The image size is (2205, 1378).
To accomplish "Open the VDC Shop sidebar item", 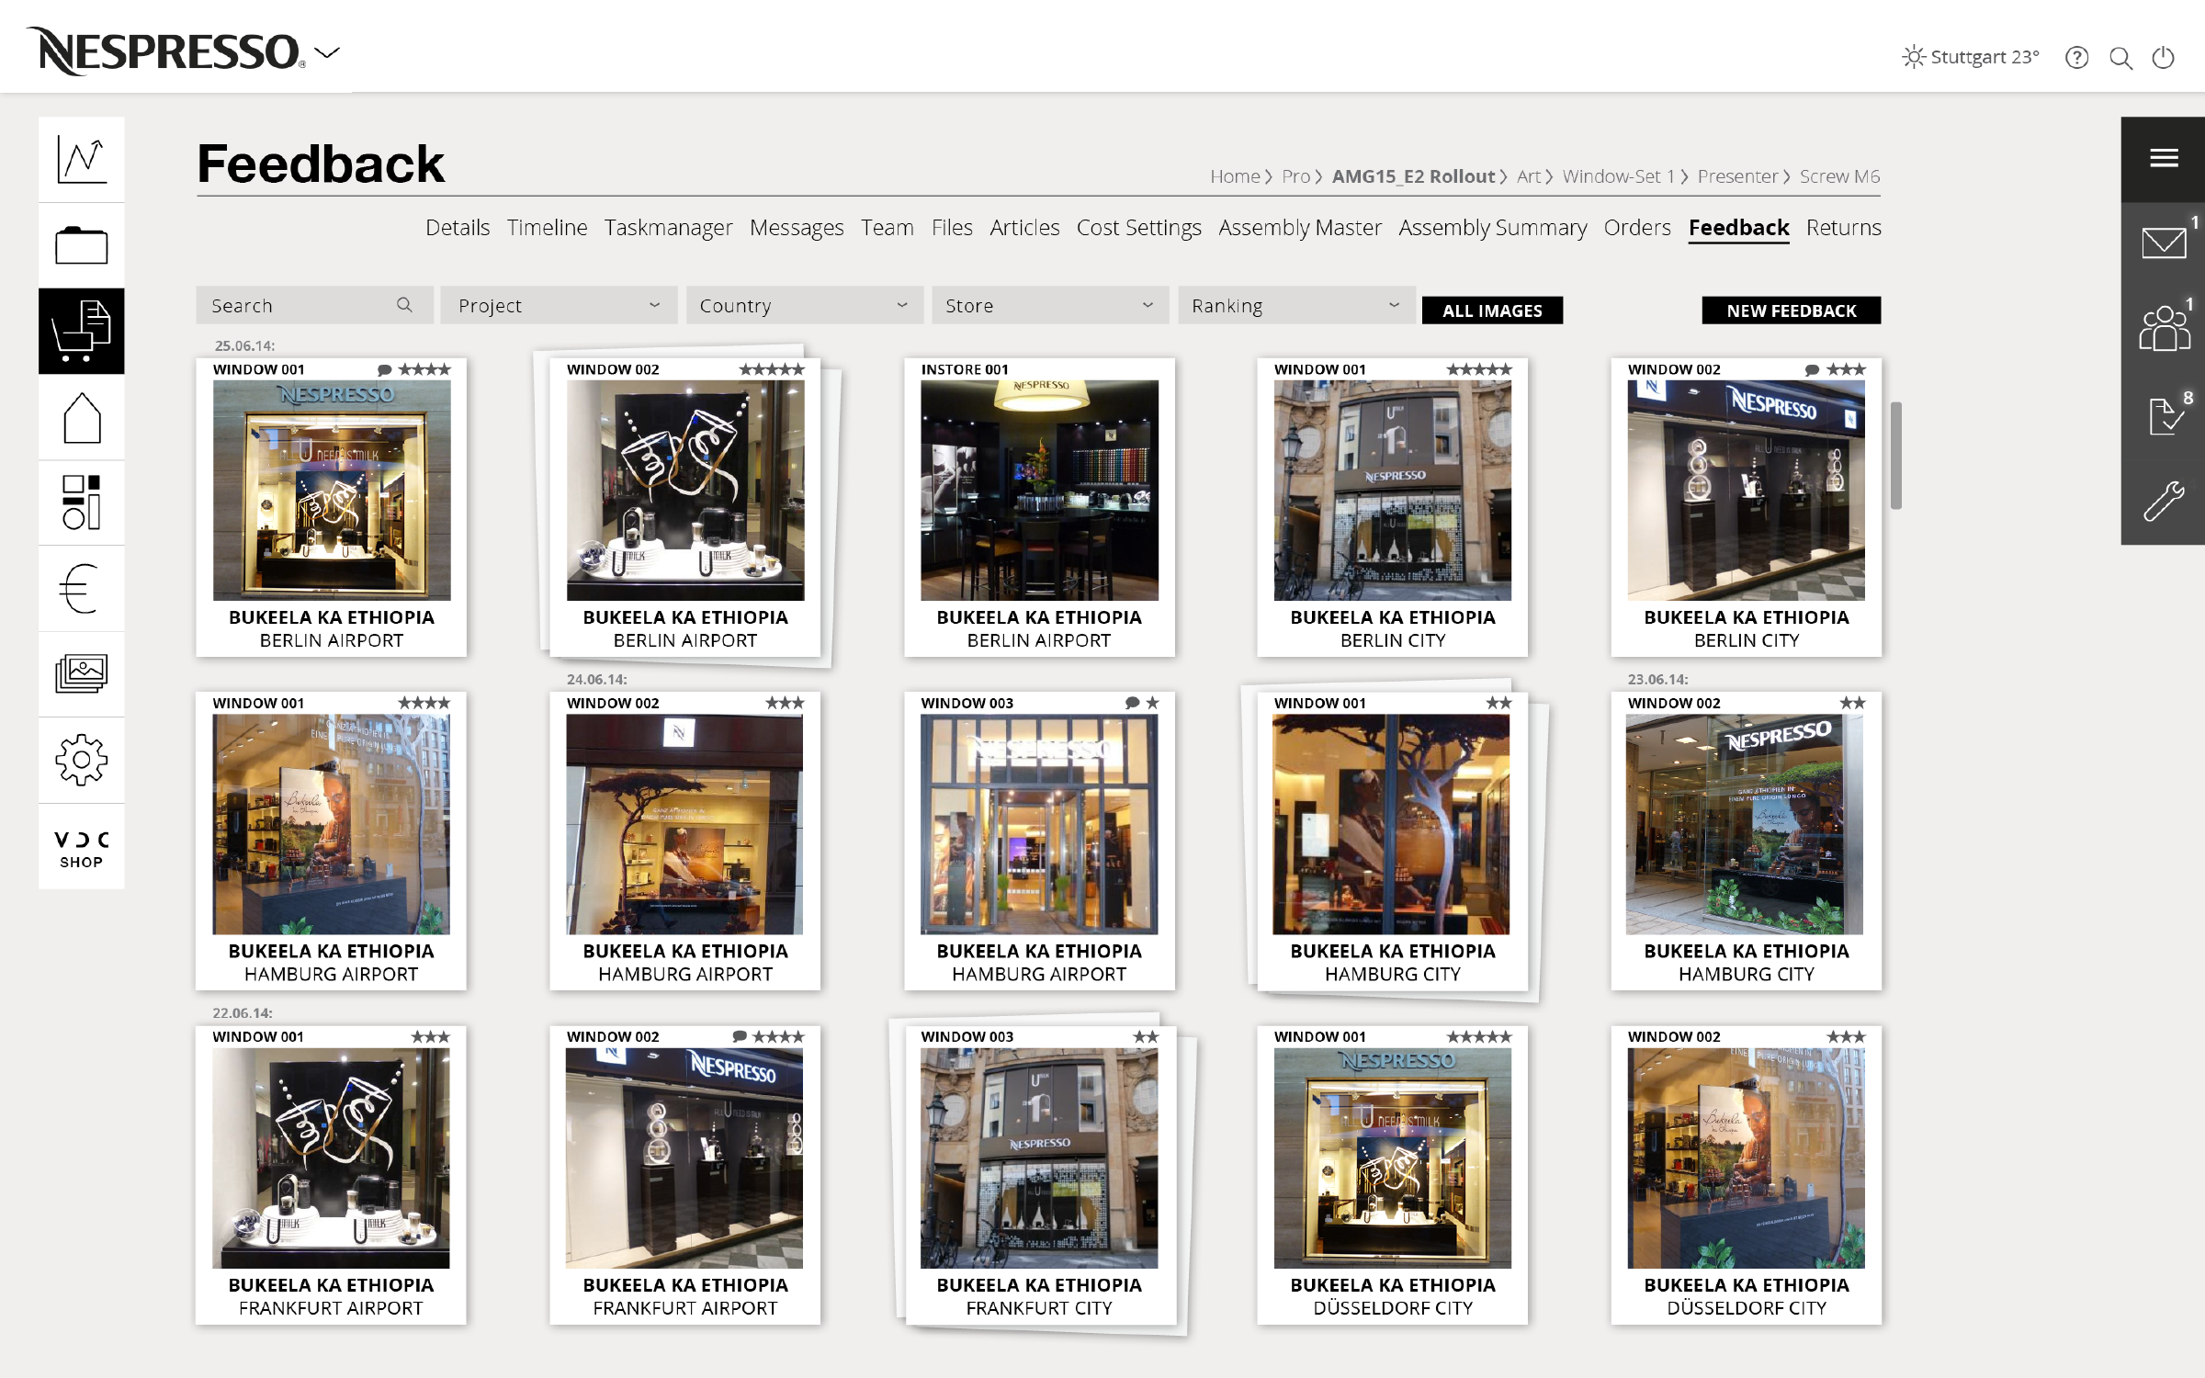I will 82,848.
